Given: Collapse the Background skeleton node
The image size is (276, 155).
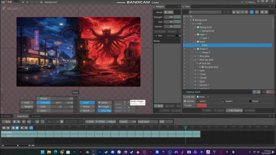Looking at the screenshot, I should (191, 20).
